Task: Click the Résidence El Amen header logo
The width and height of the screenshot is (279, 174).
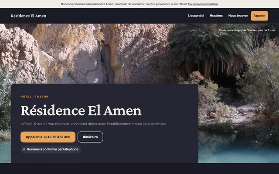Action: pos(28,16)
